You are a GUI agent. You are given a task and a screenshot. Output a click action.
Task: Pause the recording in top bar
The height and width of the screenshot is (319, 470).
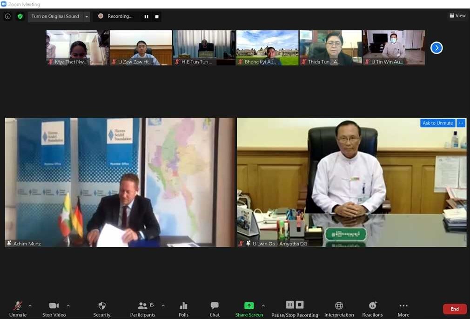[146, 16]
